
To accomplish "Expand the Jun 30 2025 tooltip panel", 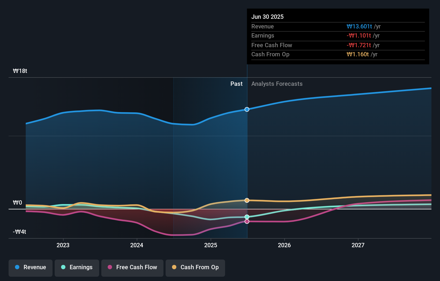I will coord(338,17).
